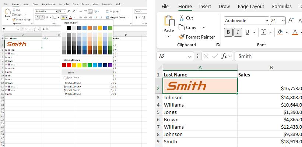
Task: Click Increase Font Size in the enlarged ribbon
Action: (291, 21)
